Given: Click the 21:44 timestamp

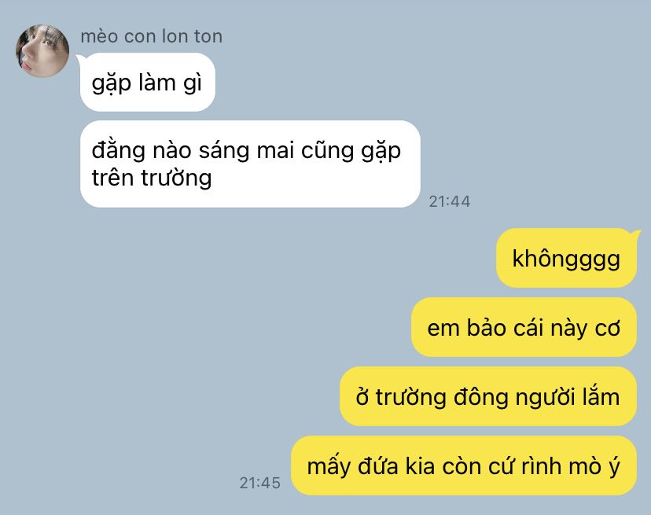Looking at the screenshot, I should click(449, 201).
